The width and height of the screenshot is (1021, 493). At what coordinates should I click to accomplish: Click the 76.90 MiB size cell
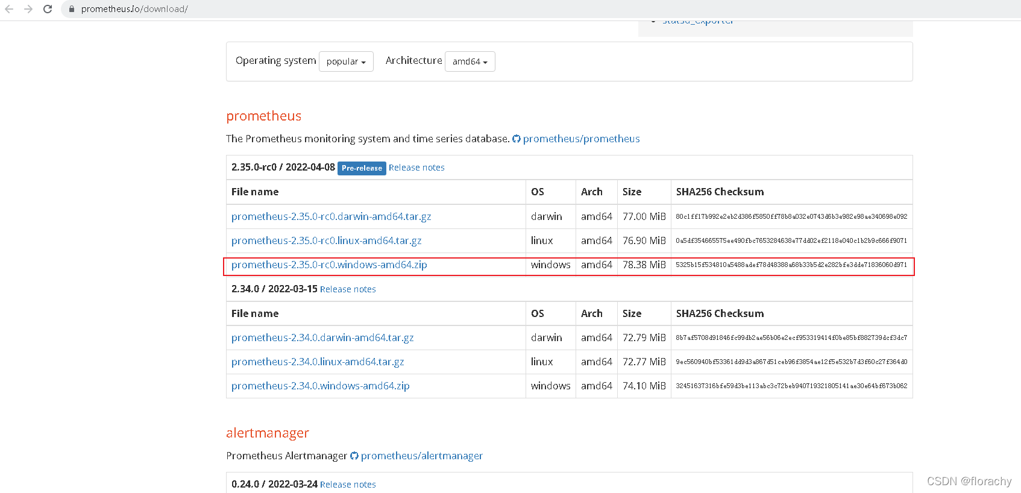pos(644,240)
